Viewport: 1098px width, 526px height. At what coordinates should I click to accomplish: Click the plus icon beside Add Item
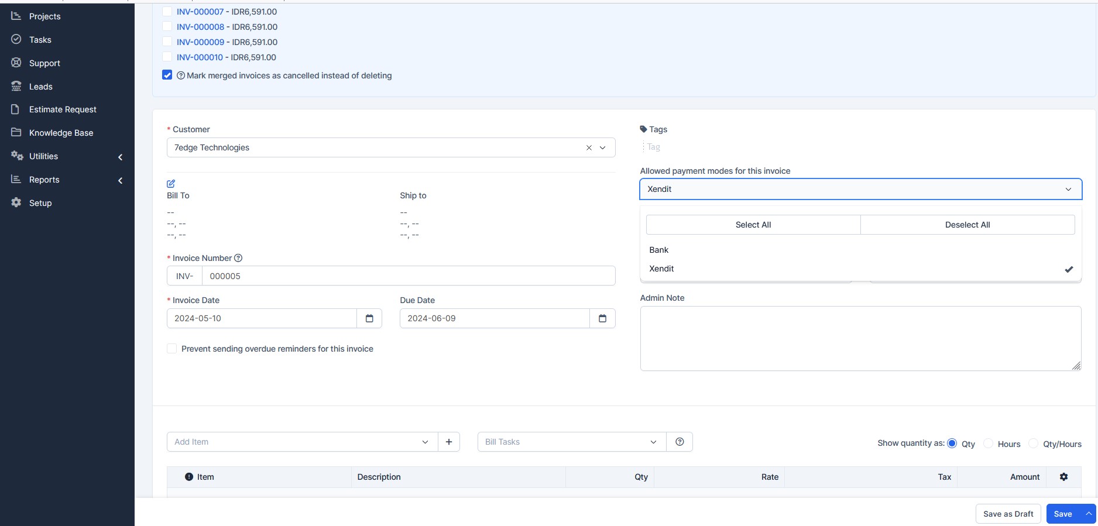[x=449, y=442]
